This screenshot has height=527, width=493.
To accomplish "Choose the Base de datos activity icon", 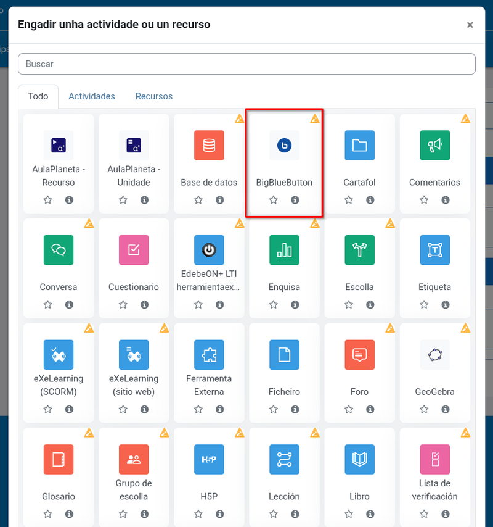I will pyautogui.click(x=209, y=146).
